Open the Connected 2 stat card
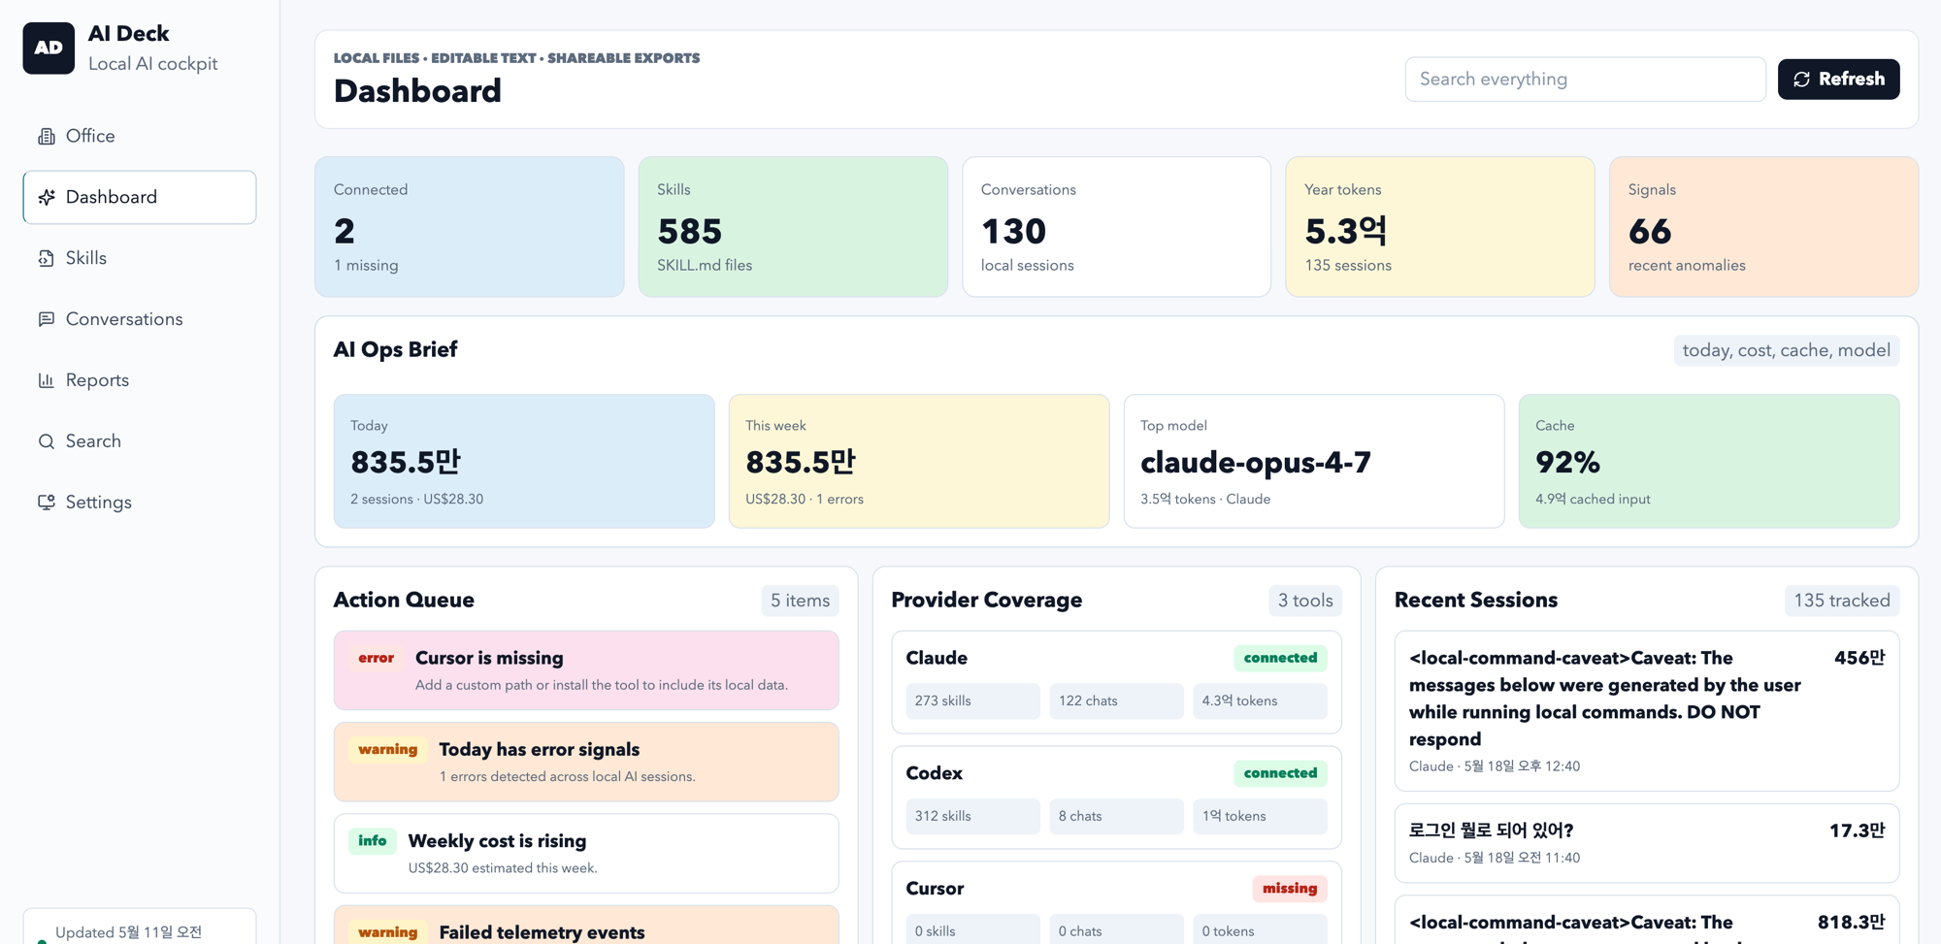Image resolution: width=1941 pixels, height=944 pixels. (470, 227)
